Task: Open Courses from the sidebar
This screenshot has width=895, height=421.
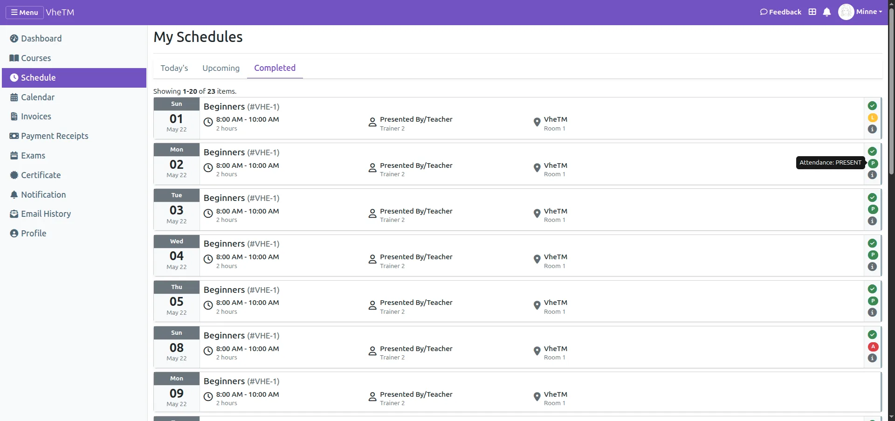Action: (74, 58)
